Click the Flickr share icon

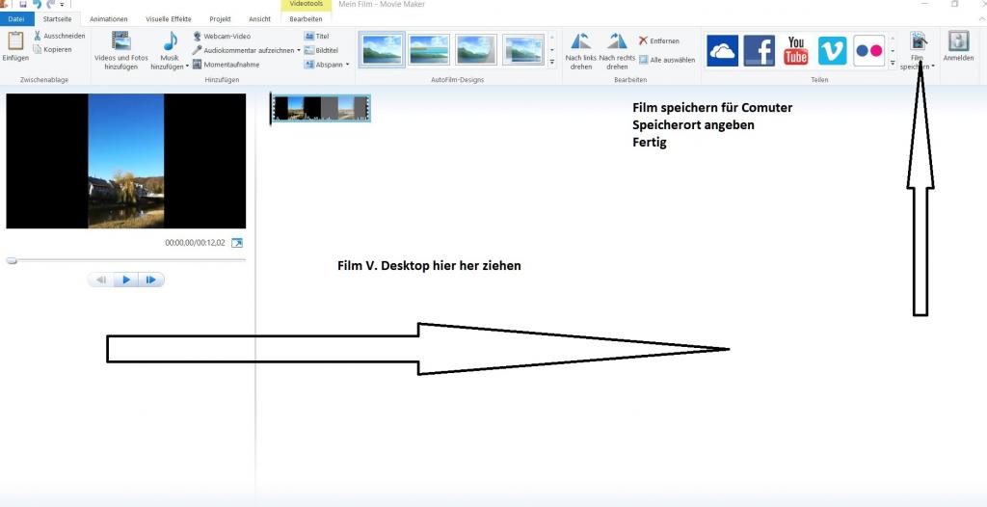coord(869,50)
